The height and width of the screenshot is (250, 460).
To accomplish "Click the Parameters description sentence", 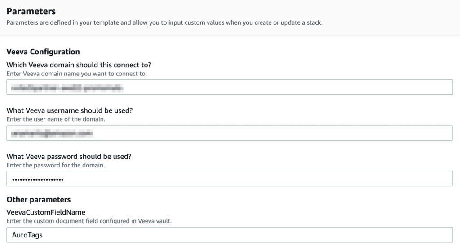I will pyautogui.click(x=164, y=22).
